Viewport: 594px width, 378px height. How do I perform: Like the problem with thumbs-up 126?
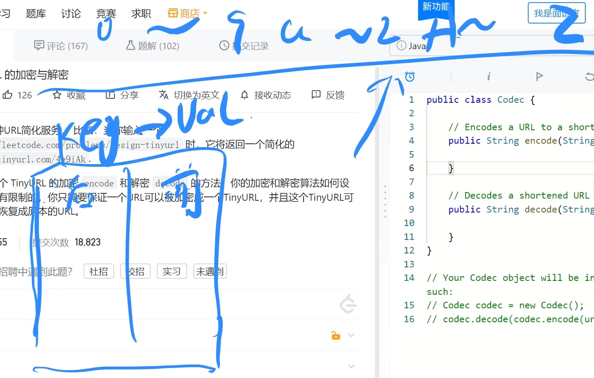(17, 95)
